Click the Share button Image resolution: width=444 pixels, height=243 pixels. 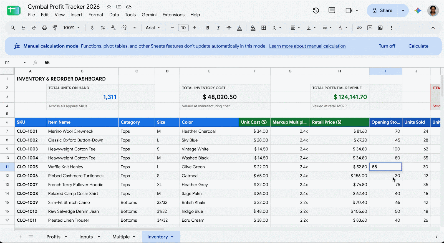[x=382, y=11]
